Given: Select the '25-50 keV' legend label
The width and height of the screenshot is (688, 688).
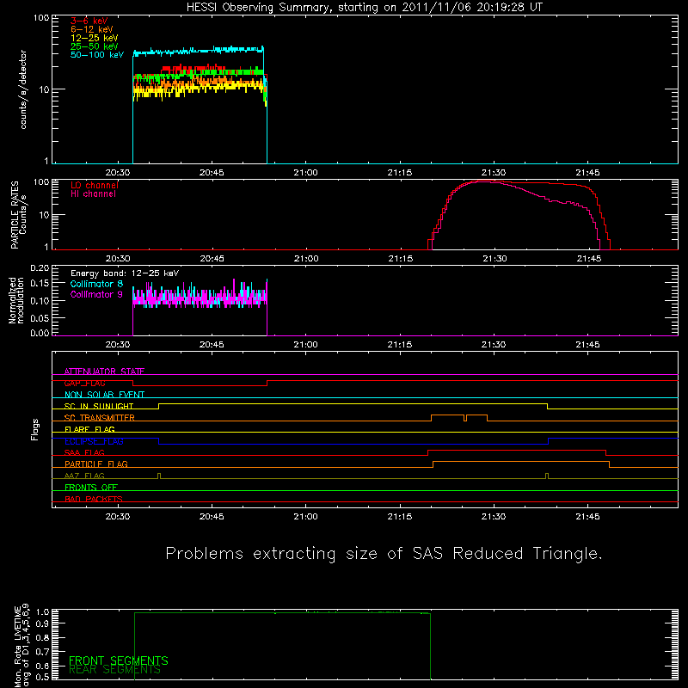Looking at the screenshot, I should pos(94,46).
